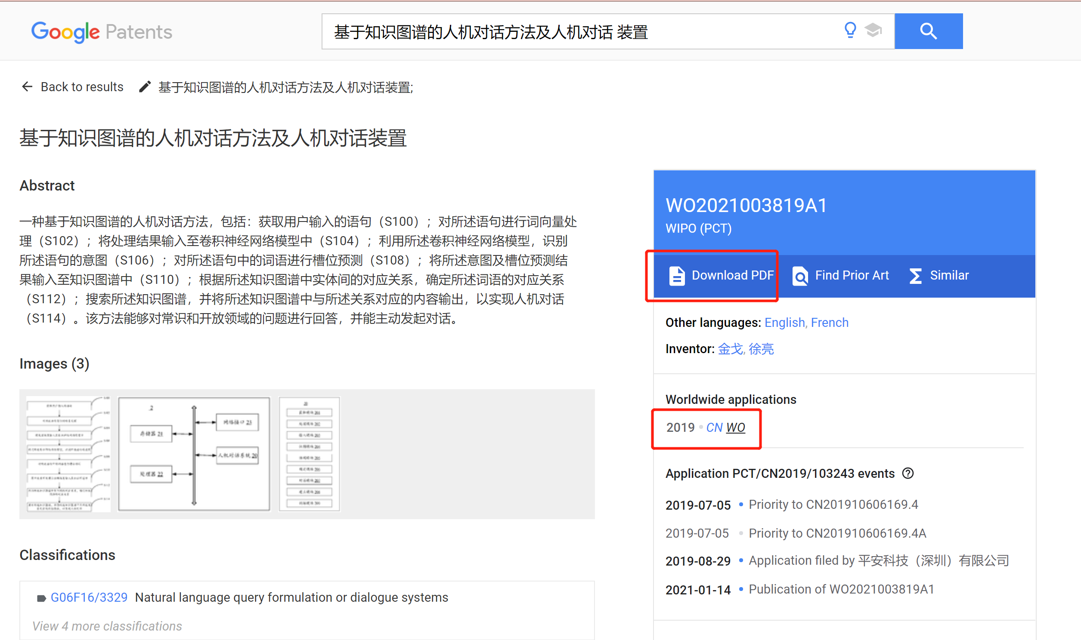Click the Similar sigma icon
The image size is (1081, 640).
[915, 276]
